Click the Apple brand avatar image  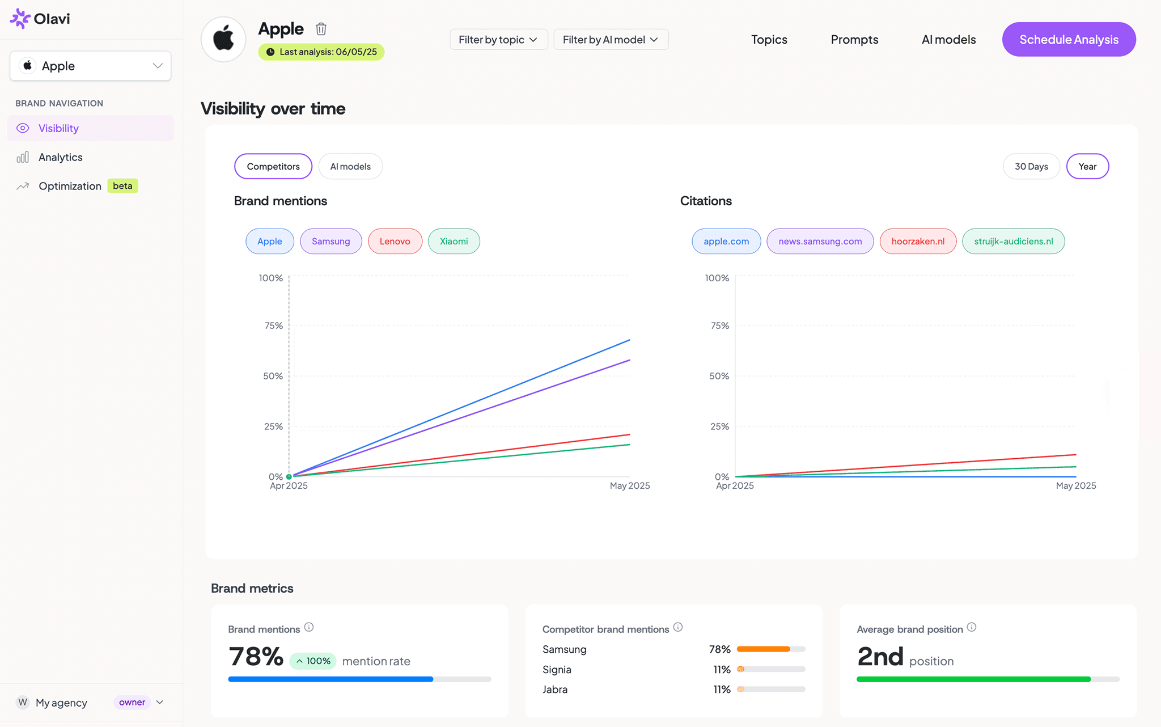[223, 39]
